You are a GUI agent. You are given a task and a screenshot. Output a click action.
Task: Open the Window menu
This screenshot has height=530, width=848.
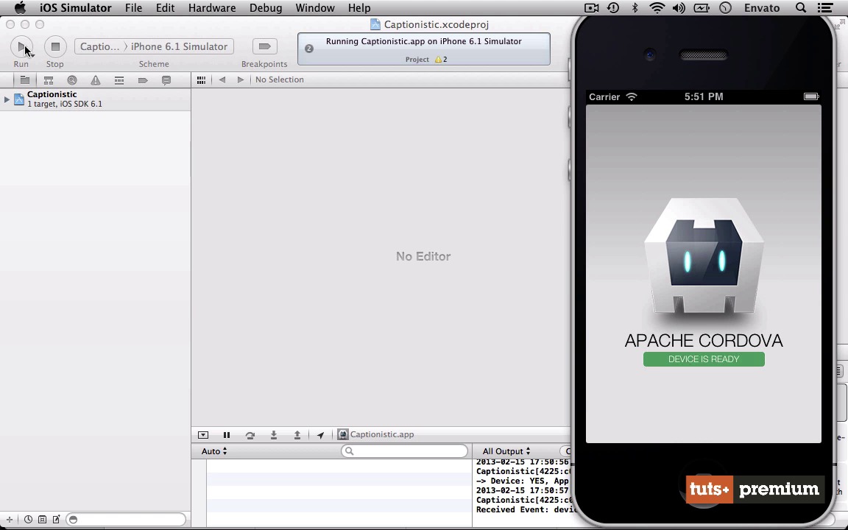coord(315,8)
